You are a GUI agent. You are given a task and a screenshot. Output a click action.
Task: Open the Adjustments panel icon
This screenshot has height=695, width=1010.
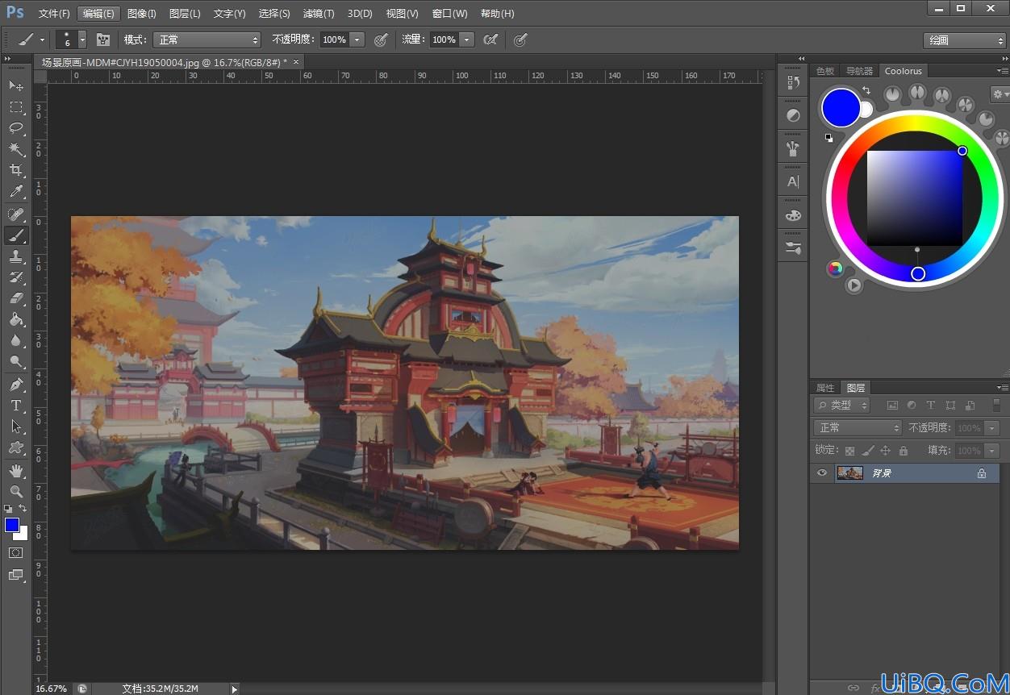click(x=793, y=115)
